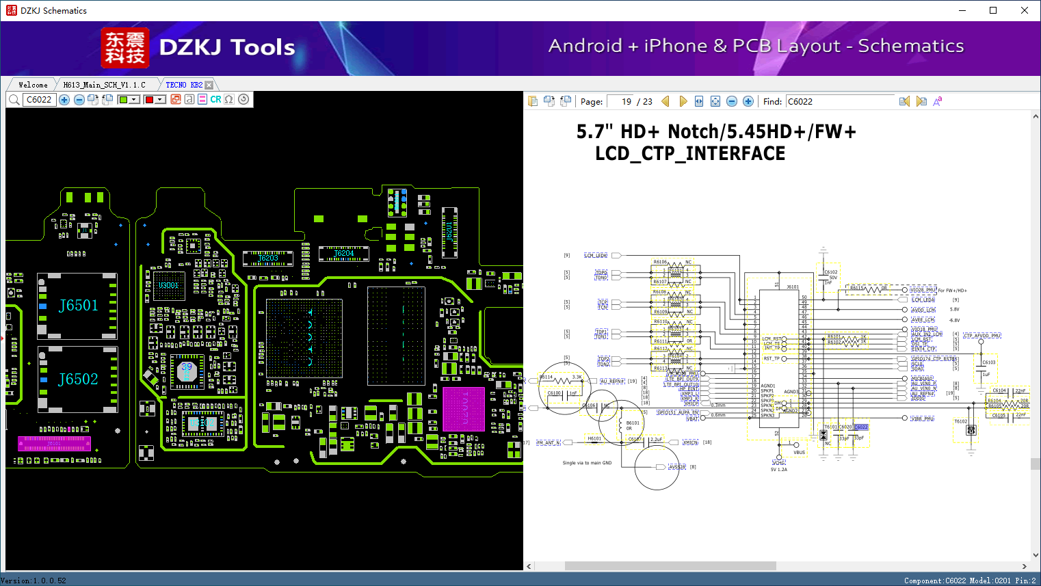Click the red highlight color swatch
This screenshot has width=1041, height=586.
[149, 100]
